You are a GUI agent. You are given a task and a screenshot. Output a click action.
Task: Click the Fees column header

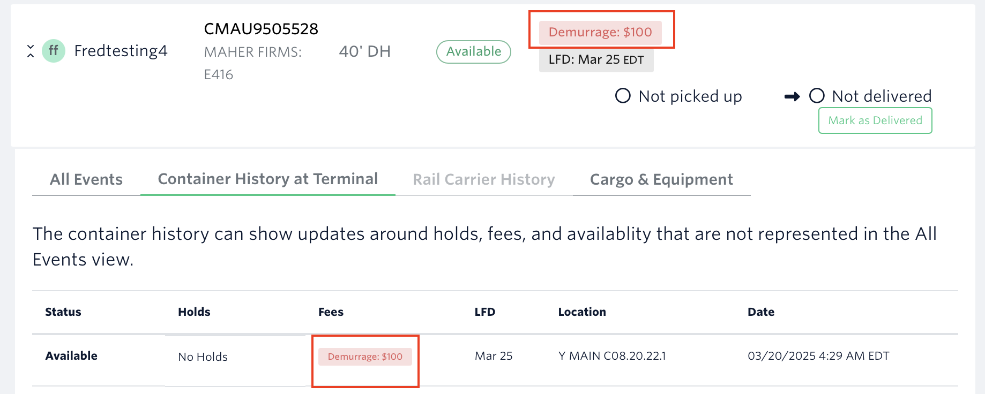pos(331,312)
